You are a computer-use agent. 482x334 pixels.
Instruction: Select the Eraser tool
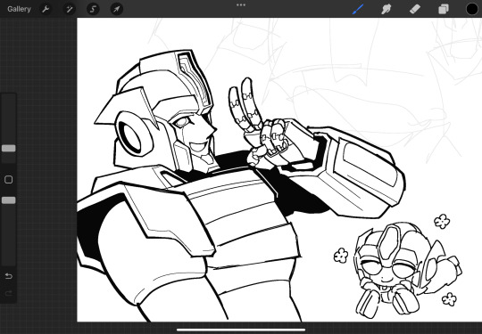415,9
